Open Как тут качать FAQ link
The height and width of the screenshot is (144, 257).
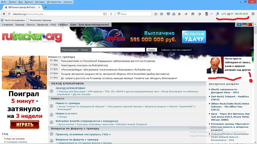point(15,139)
